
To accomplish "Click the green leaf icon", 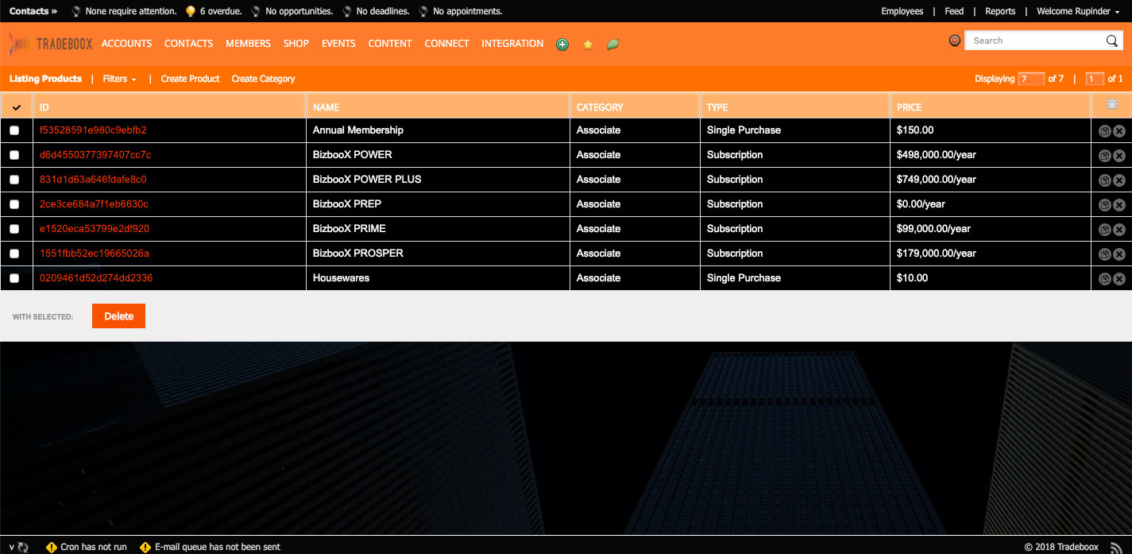I will click(612, 45).
